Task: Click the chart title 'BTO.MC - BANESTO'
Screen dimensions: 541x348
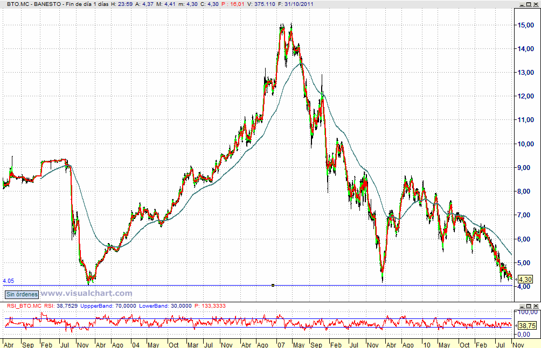Action: [34, 4]
